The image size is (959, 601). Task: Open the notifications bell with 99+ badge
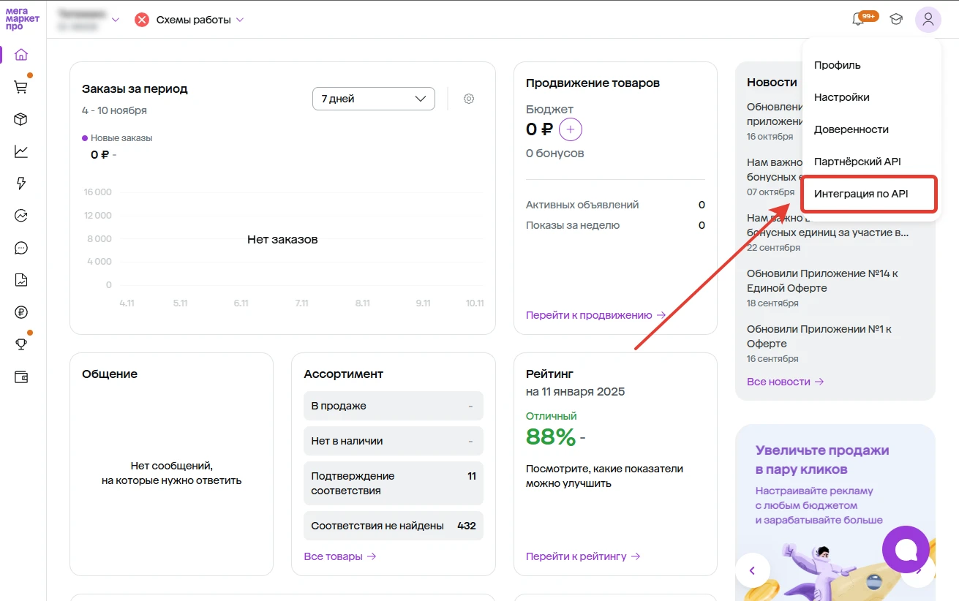pyautogui.click(x=859, y=20)
